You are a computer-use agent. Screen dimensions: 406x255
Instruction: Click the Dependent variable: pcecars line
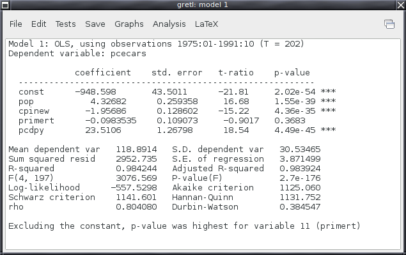tap(77, 54)
